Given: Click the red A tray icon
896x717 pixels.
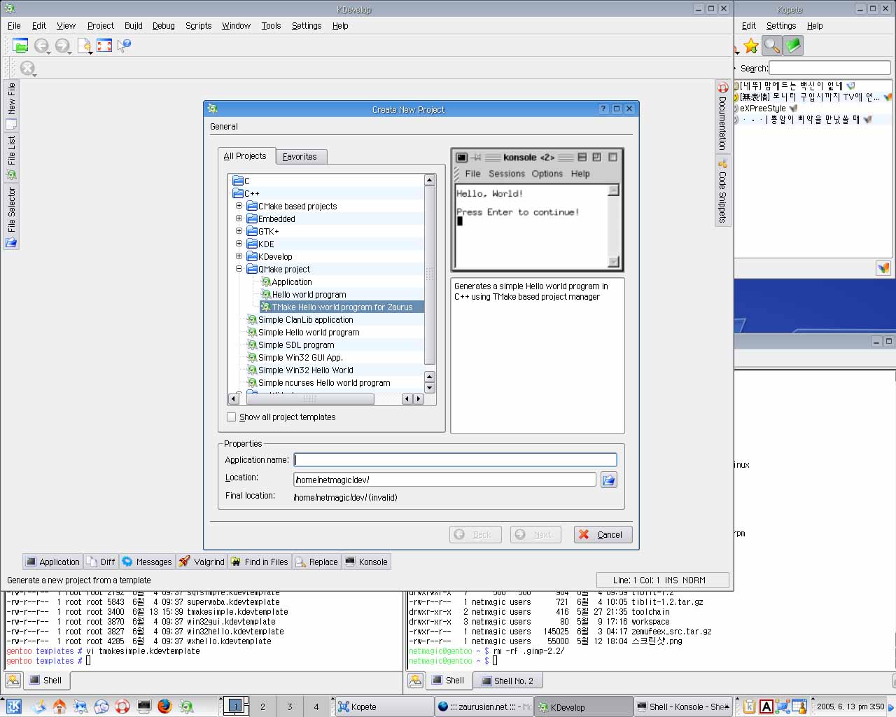Looking at the screenshot, I should [x=766, y=706].
